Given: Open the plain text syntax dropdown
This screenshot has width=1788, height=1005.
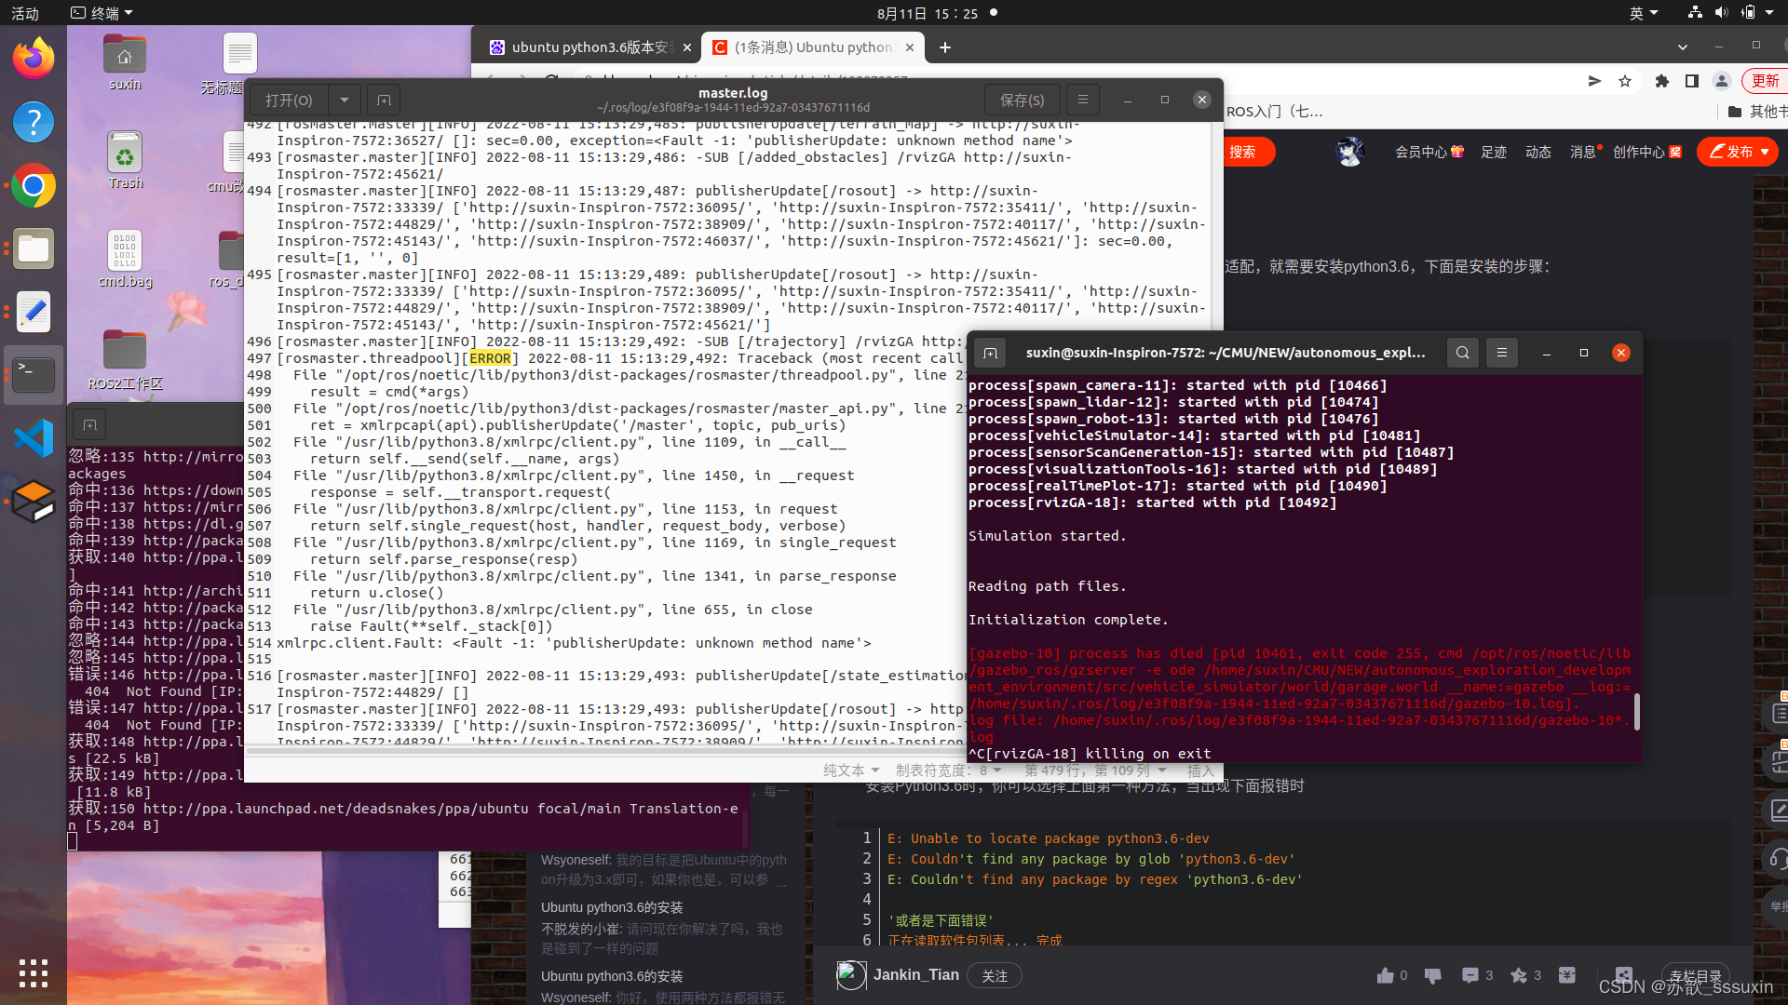Looking at the screenshot, I should (851, 770).
